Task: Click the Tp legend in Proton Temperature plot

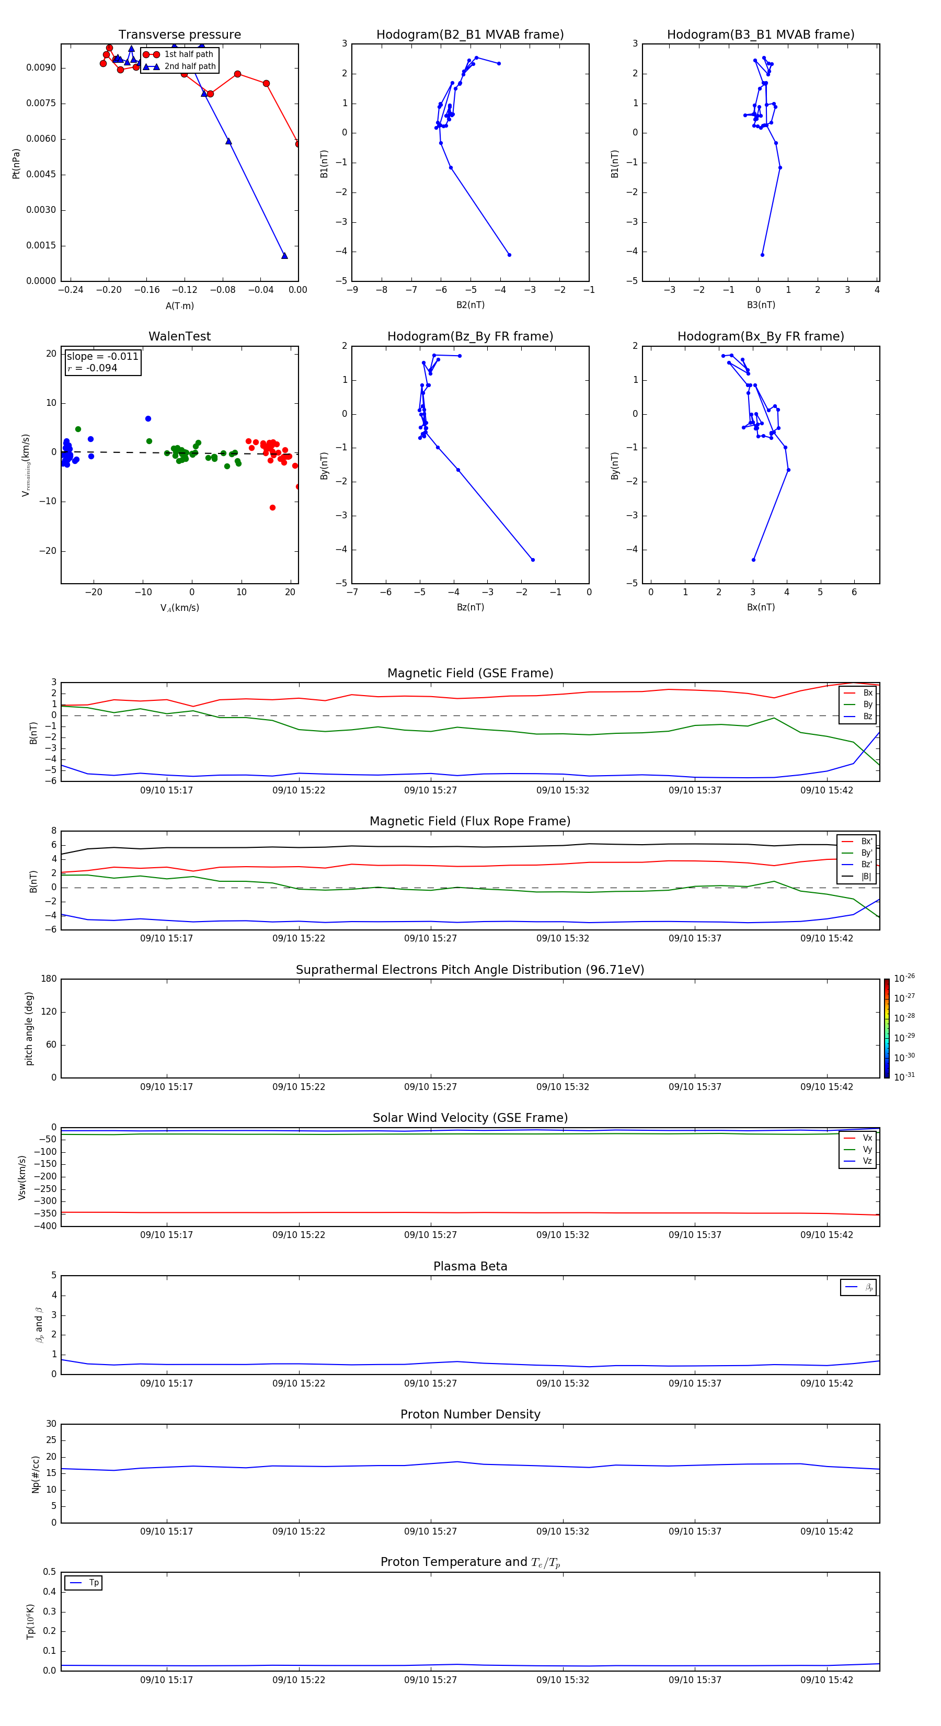Action: click(x=83, y=1583)
